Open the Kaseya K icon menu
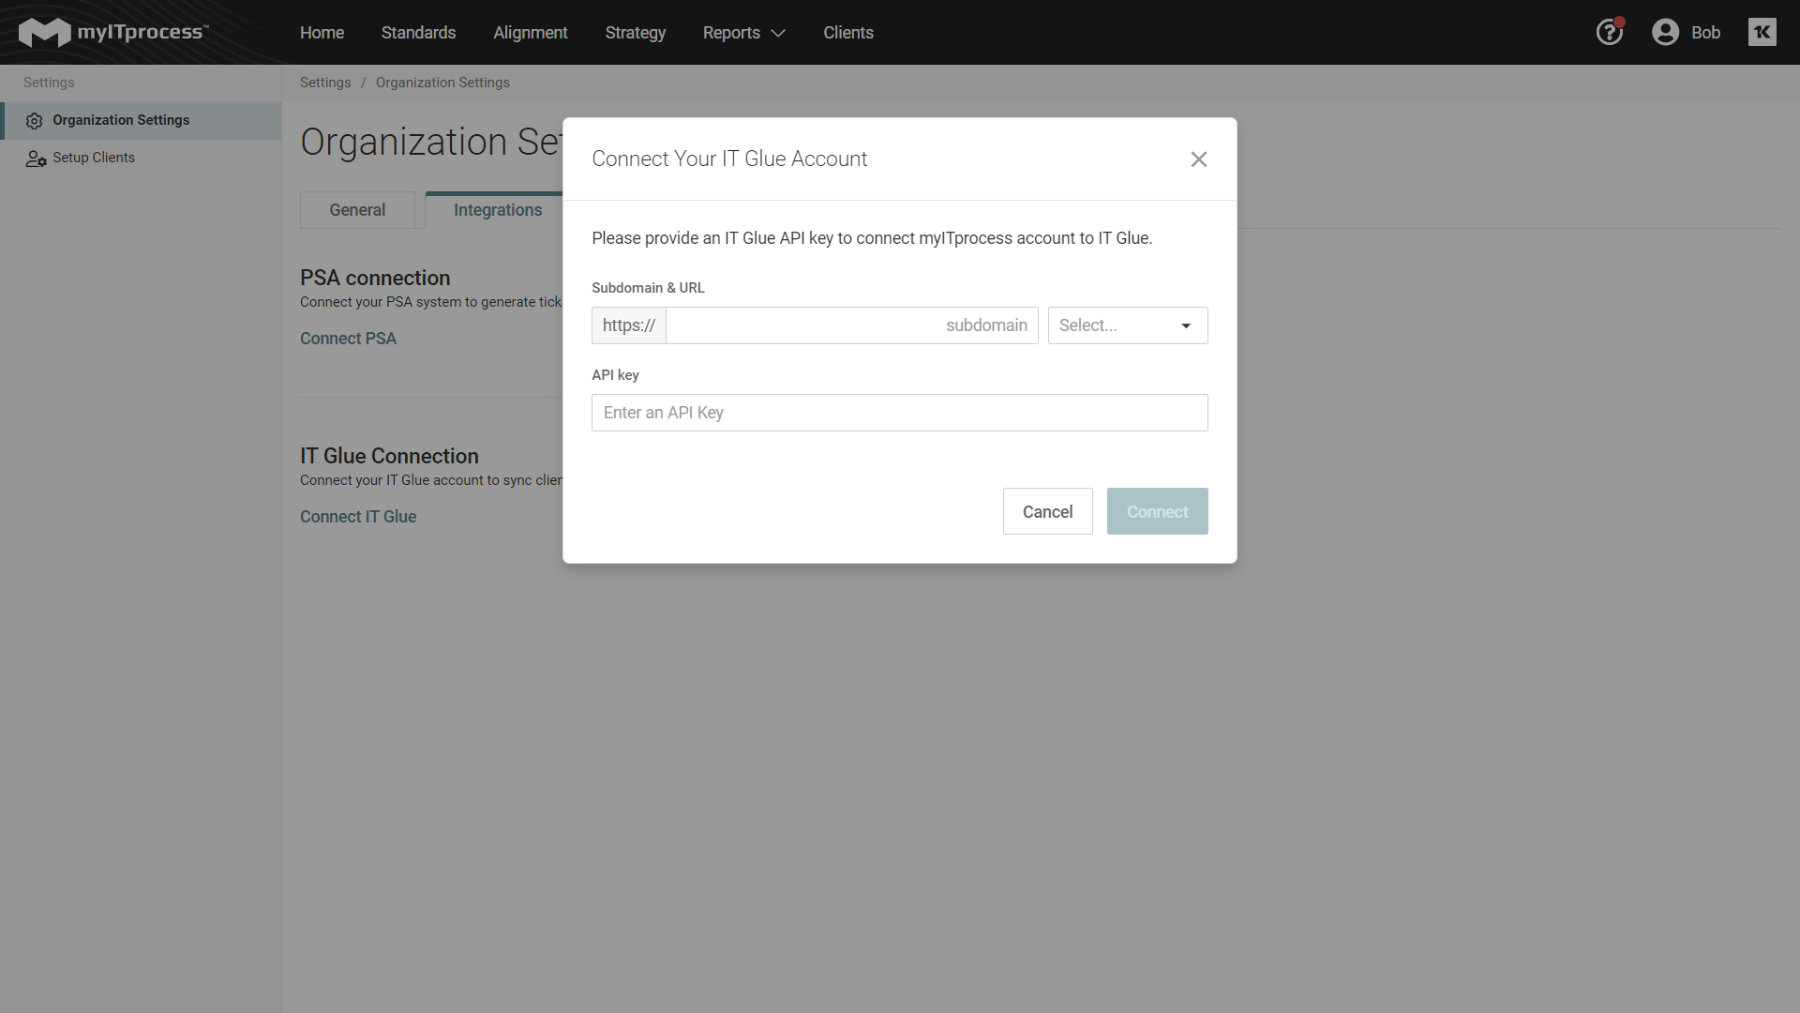1800x1013 pixels. (x=1762, y=32)
